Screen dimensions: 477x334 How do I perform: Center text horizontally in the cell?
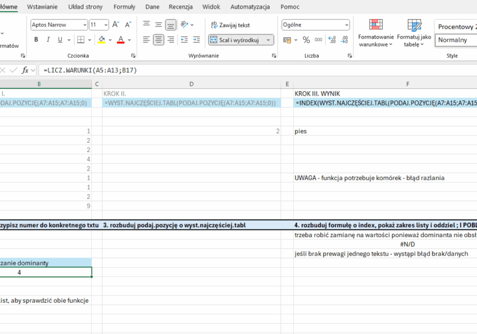159,40
